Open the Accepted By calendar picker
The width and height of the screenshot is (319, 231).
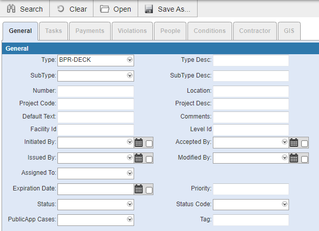pos(294,143)
